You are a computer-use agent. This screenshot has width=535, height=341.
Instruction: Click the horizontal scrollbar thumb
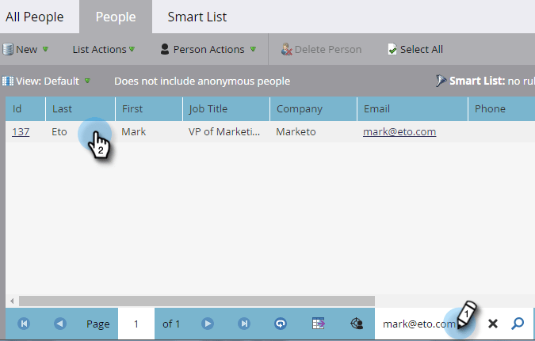point(197,301)
